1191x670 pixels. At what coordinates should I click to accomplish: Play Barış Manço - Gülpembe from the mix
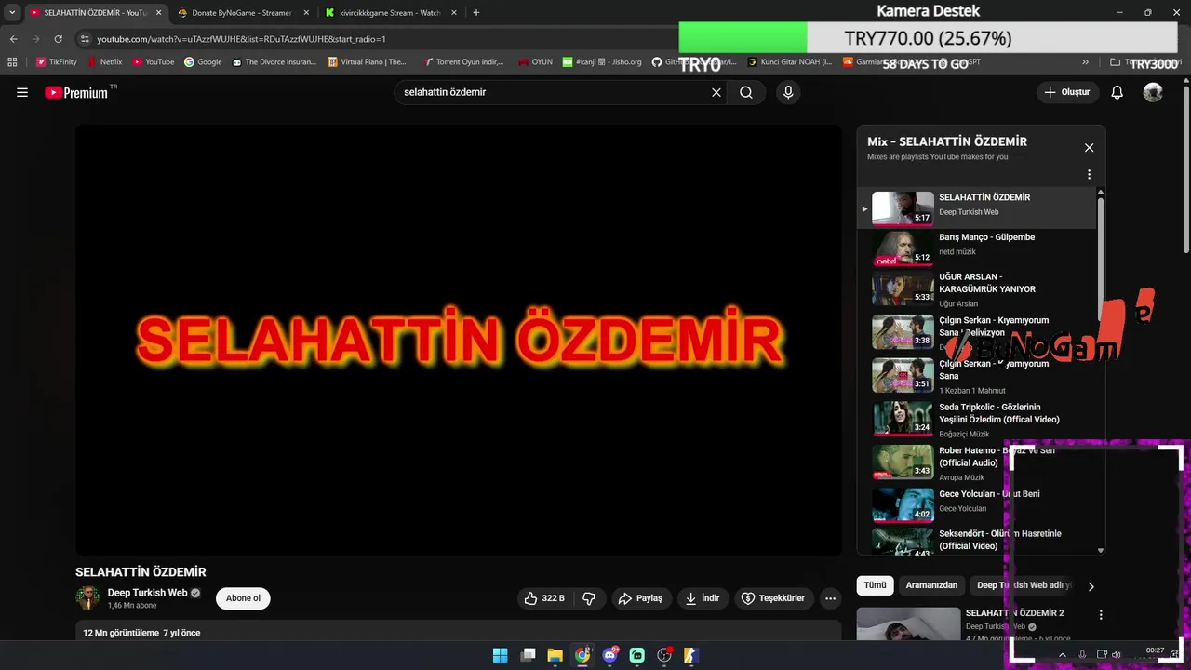pos(977,248)
